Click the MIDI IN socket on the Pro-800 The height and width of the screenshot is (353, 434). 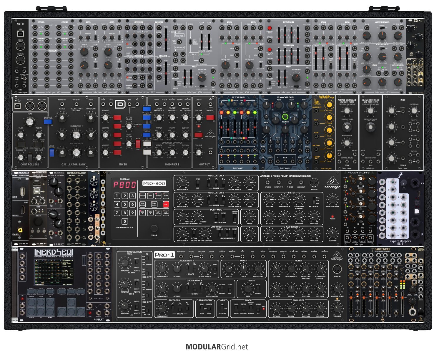tap(314, 182)
